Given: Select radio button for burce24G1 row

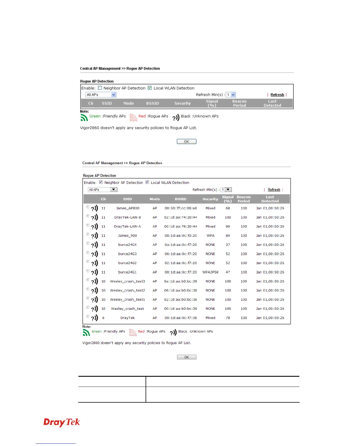Looking at the screenshot, I should 88,271.
